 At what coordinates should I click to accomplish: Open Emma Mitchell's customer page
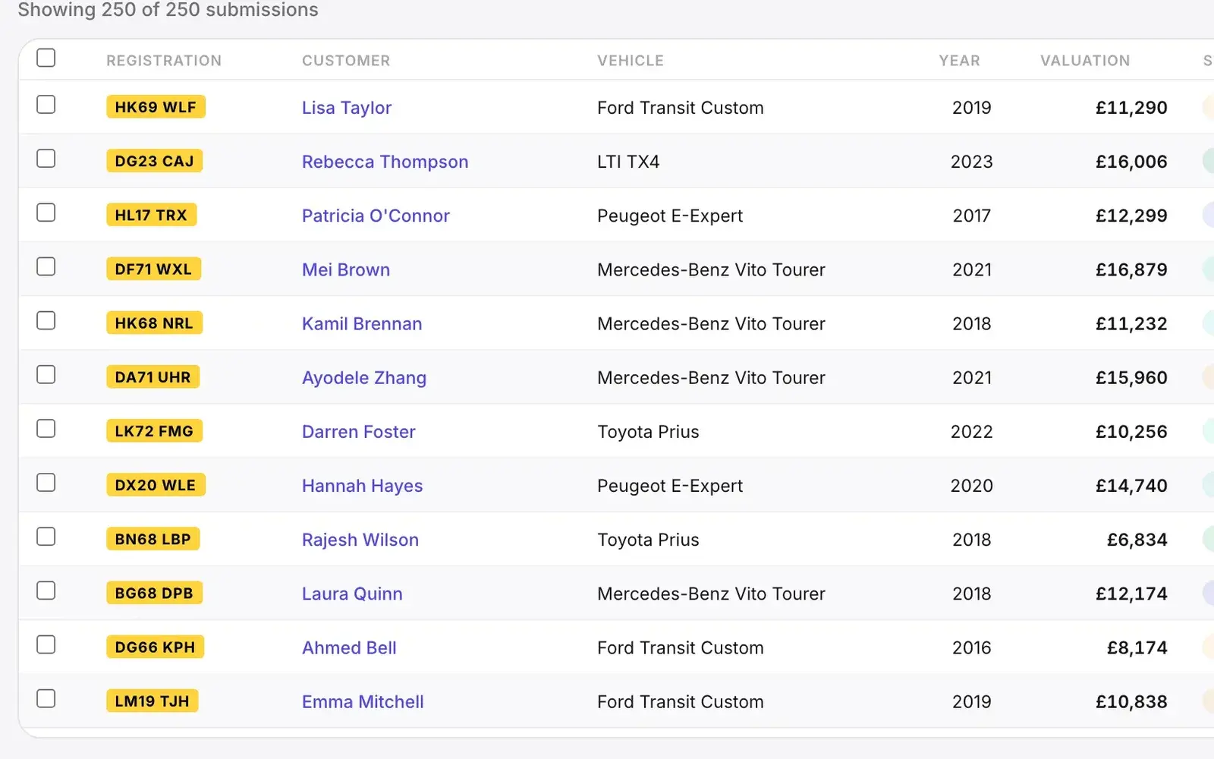click(363, 701)
